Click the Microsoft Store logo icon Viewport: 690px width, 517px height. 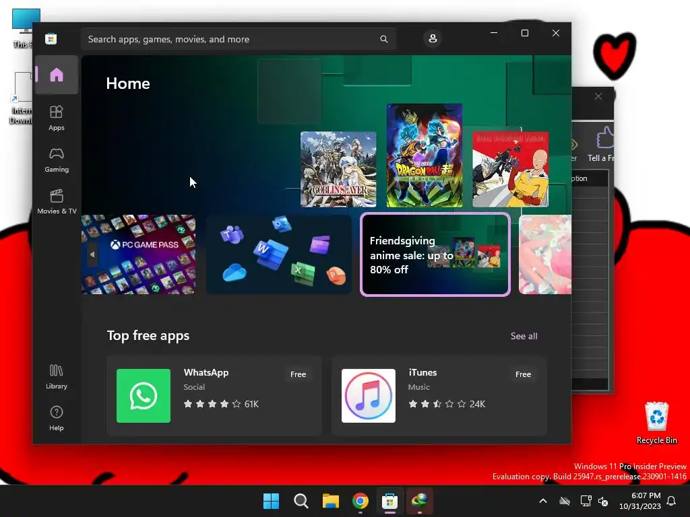coord(51,38)
